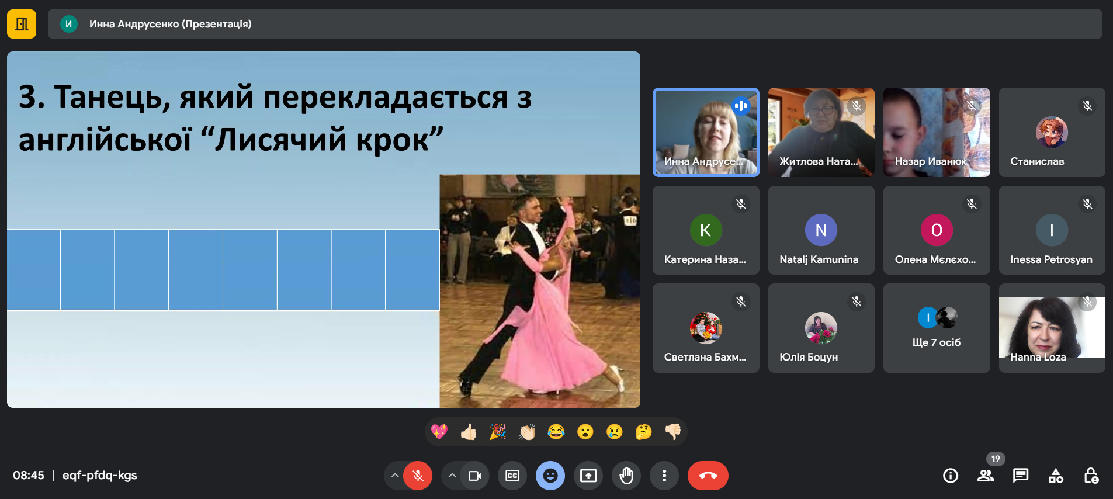
Task: Leave the call with red hang-up button
Action: [708, 476]
